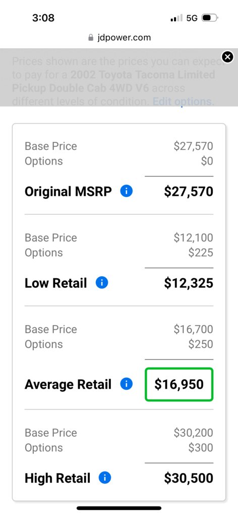Screen dimensions: 238x516
Task: Tap the battery status icon
Action: (210, 18)
